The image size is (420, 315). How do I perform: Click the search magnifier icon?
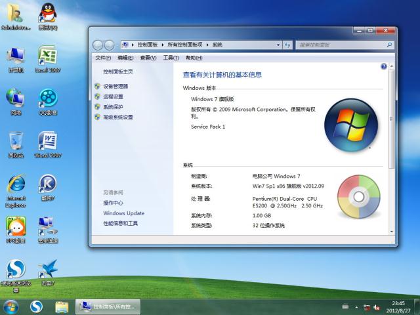[x=389, y=45]
